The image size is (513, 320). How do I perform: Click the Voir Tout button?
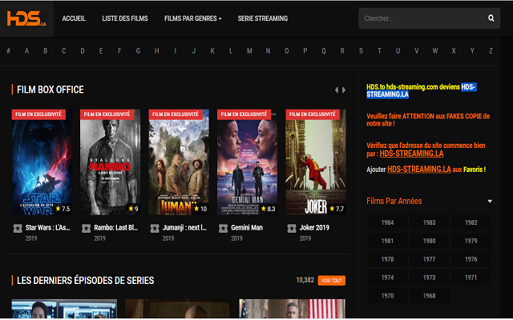(x=331, y=281)
